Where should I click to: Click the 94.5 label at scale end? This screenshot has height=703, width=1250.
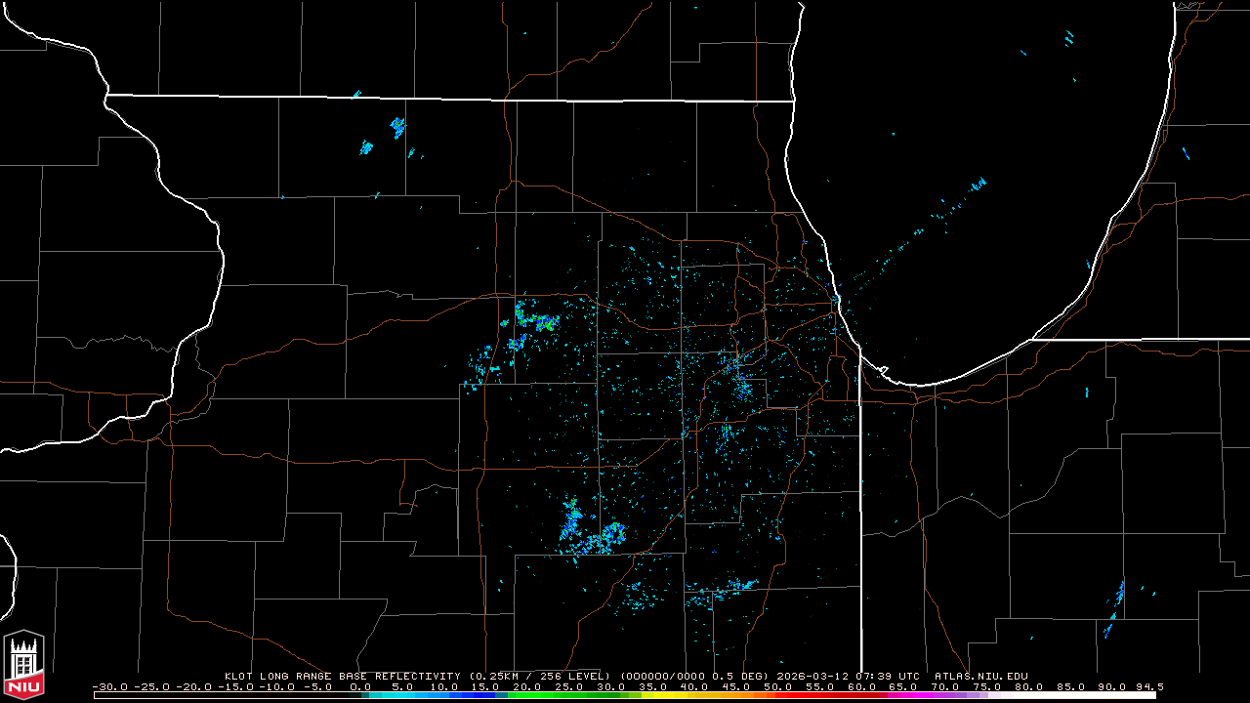pos(1148,686)
